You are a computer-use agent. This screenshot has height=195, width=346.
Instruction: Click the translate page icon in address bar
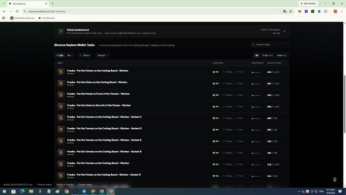284,11
